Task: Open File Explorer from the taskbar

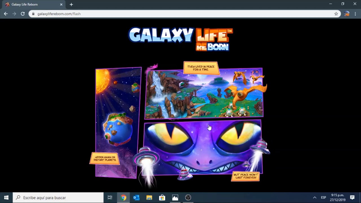Action: (x=149, y=198)
